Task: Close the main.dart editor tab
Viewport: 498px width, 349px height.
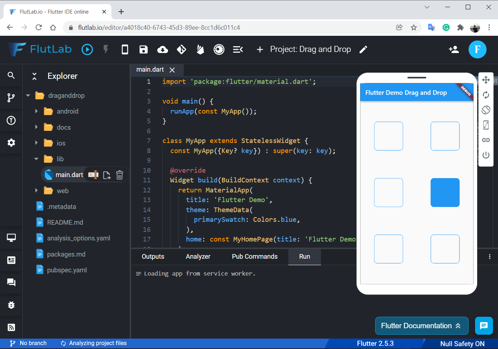Action: 172,70
